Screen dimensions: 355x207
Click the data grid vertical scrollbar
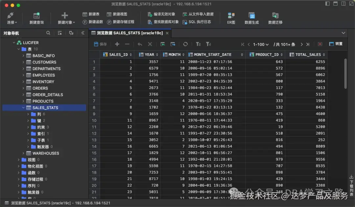coord(345,74)
